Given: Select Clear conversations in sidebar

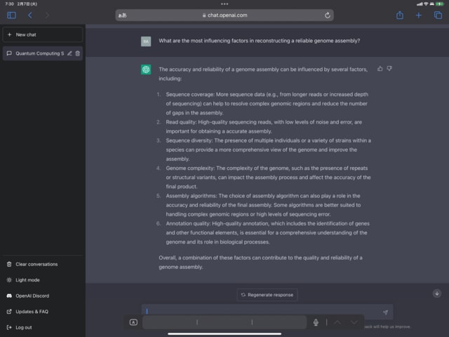Looking at the screenshot, I should tap(36, 264).
